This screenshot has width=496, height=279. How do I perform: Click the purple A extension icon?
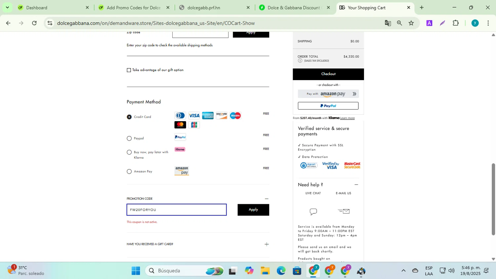[x=429, y=23]
